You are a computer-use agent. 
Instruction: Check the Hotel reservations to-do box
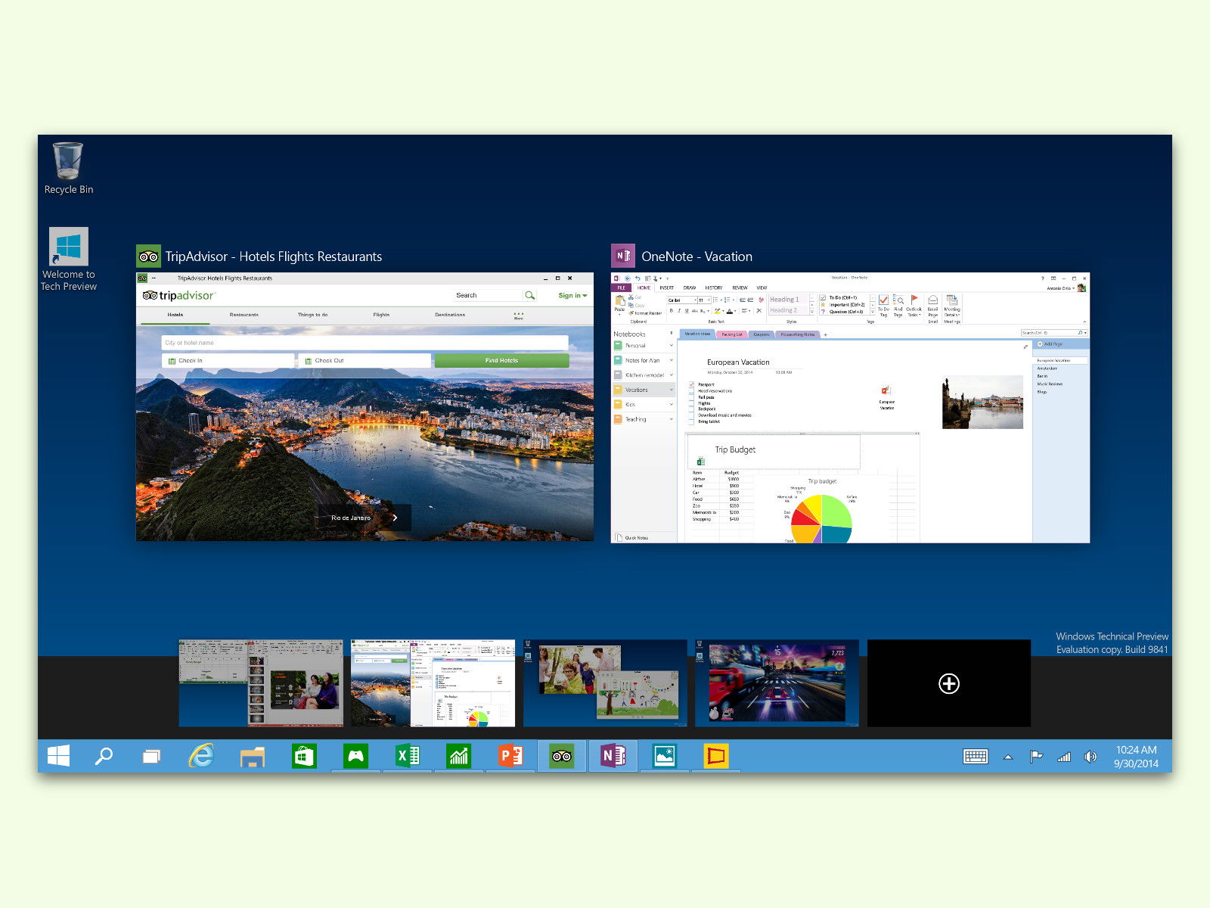692,391
